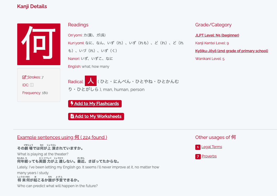Screen dimensions: 277x196
Task: Open example sentences using 何 link
Action: tap(62, 137)
